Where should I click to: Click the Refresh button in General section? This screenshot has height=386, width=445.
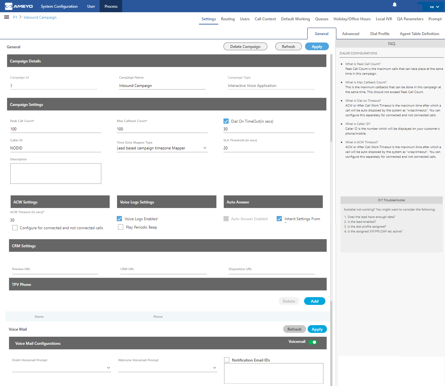coord(288,46)
